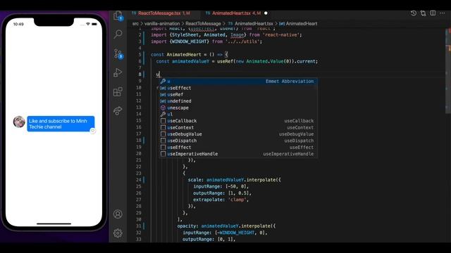The image size is (451, 253).
Task: Open the Accounts menu icon
Action: click(x=118, y=214)
